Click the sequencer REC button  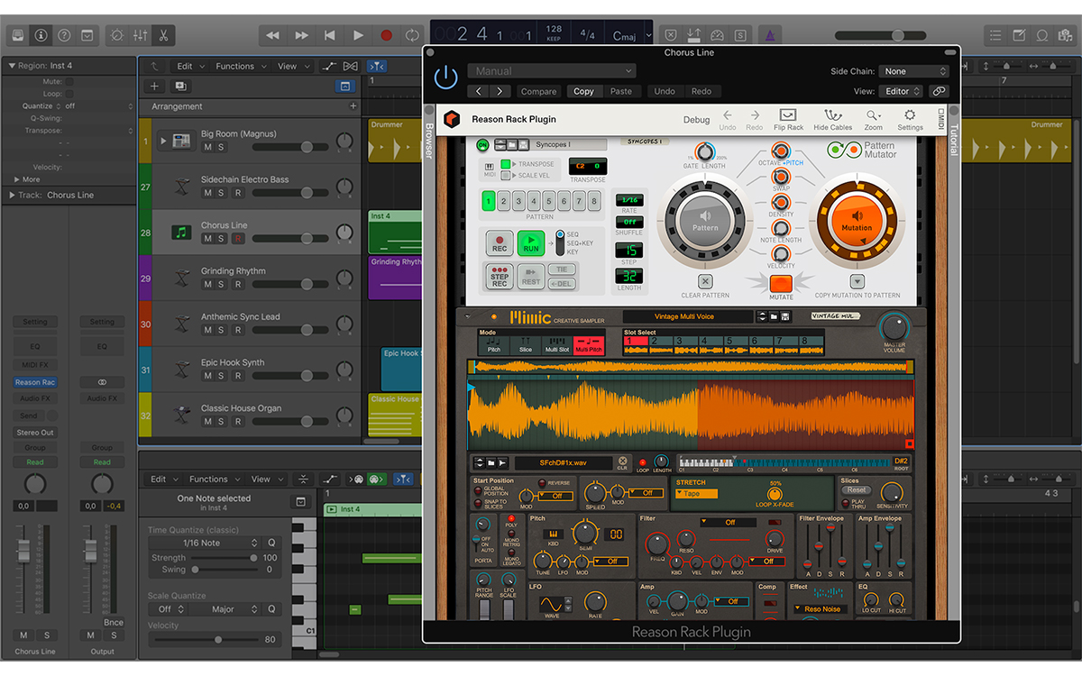500,243
